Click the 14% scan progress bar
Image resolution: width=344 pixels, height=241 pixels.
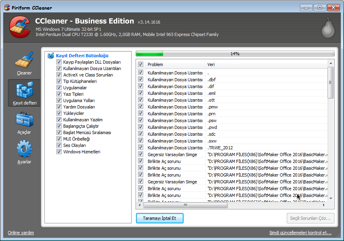235,54
